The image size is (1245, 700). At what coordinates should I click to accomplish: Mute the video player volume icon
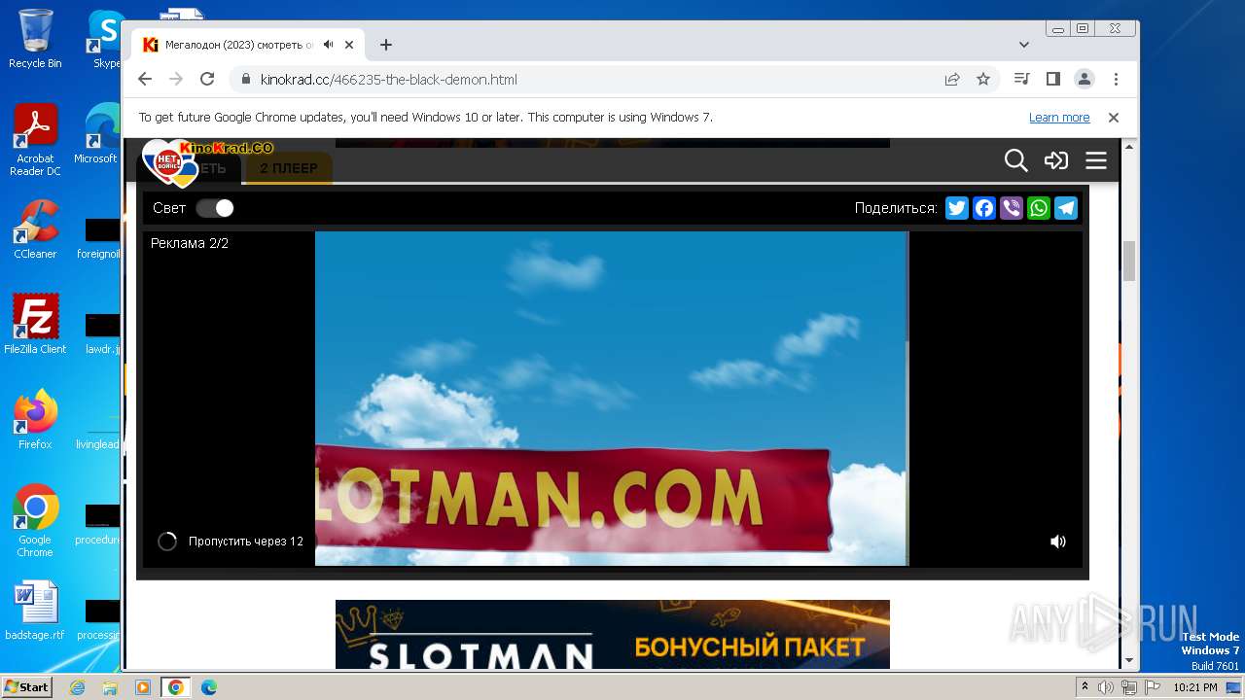click(x=1058, y=542)
